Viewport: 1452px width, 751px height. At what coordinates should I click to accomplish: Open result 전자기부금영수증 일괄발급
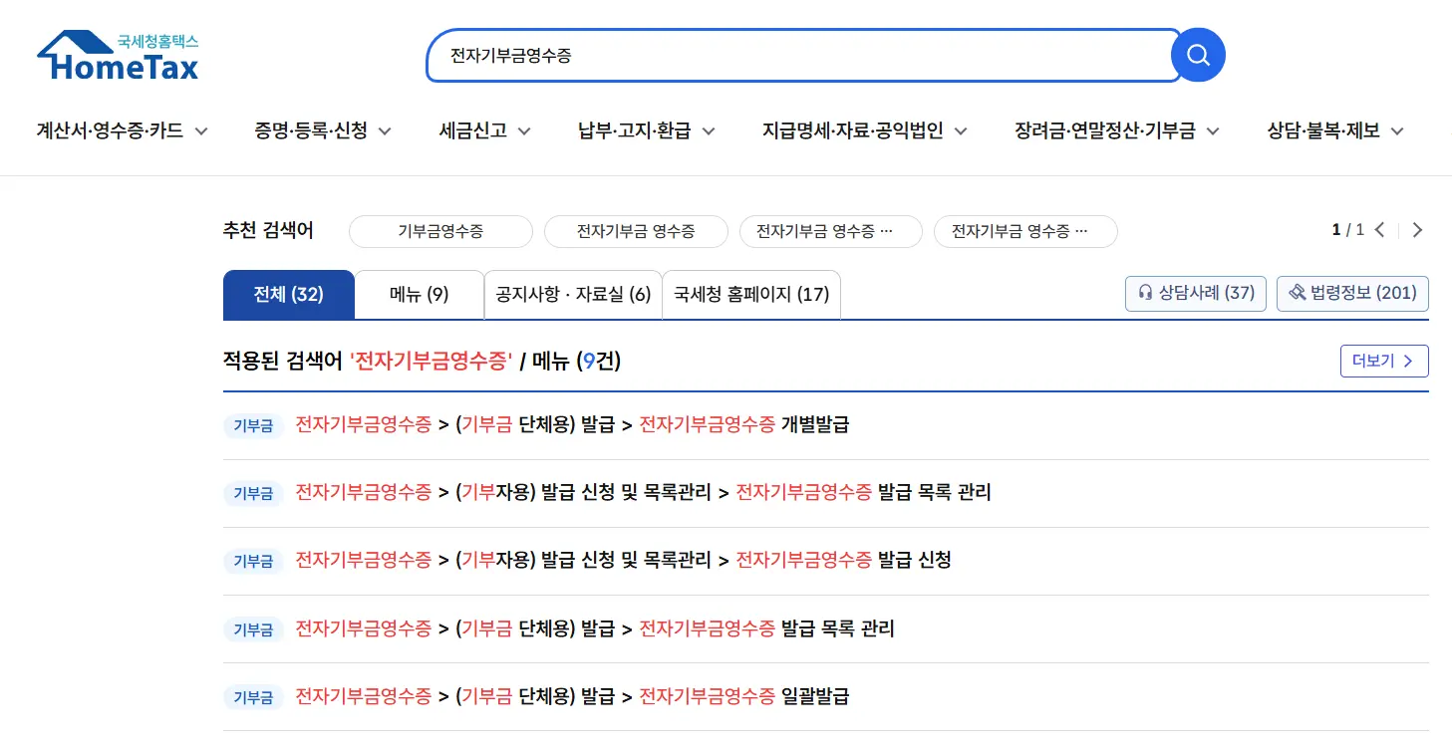tap(573, 695)
